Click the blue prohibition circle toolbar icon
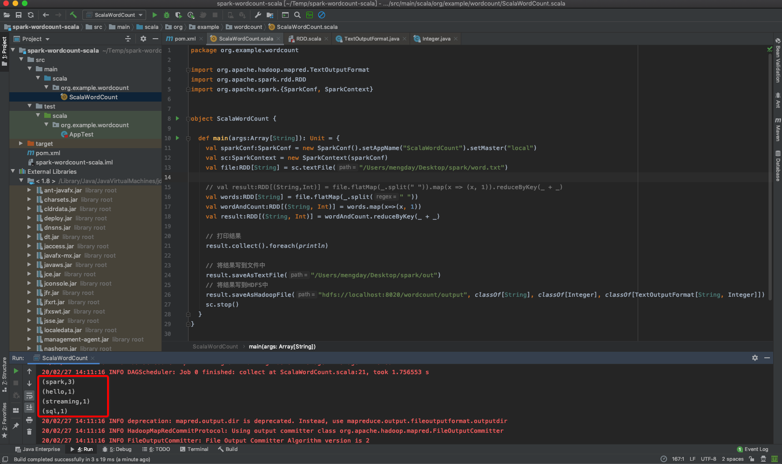The image size is (782, 464). 322,15
